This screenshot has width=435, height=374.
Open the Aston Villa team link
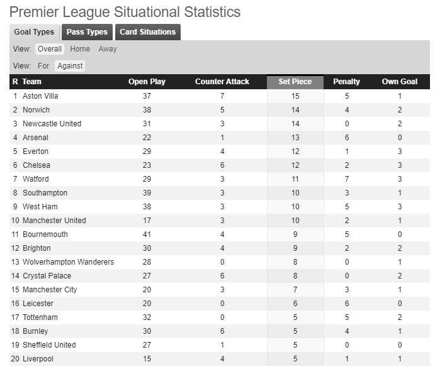coord(40,96)
